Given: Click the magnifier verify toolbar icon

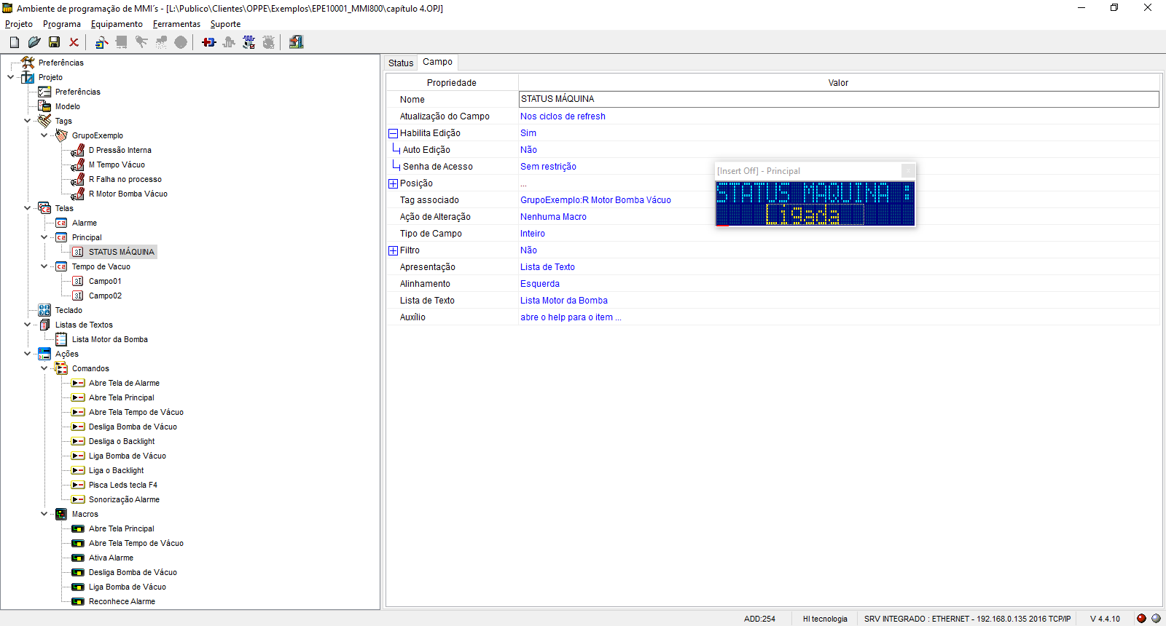Looking at the screenshot, I should coord(102,42).
